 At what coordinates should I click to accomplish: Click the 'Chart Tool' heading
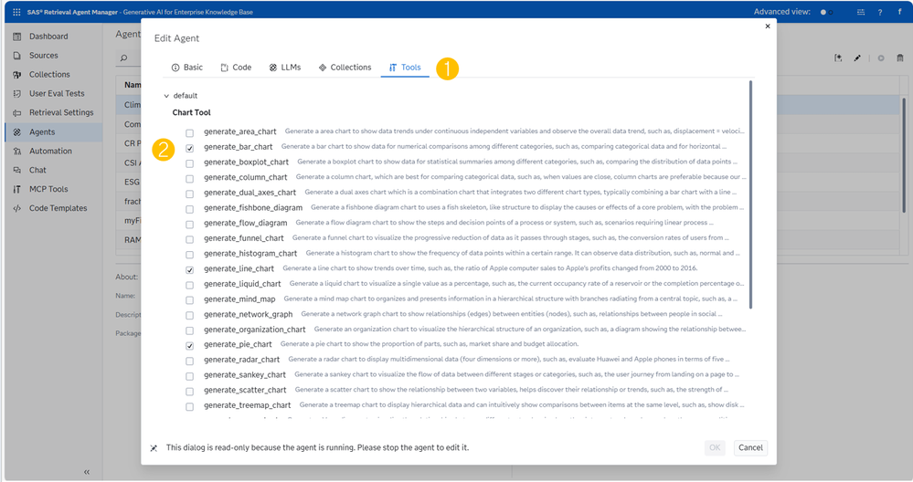[x=192, y=113]
